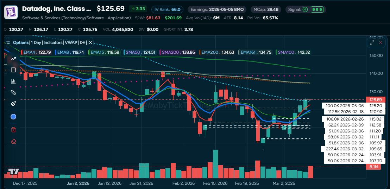Open the blue drawing color swatch
390x189 pixels.
coord(13,117)
